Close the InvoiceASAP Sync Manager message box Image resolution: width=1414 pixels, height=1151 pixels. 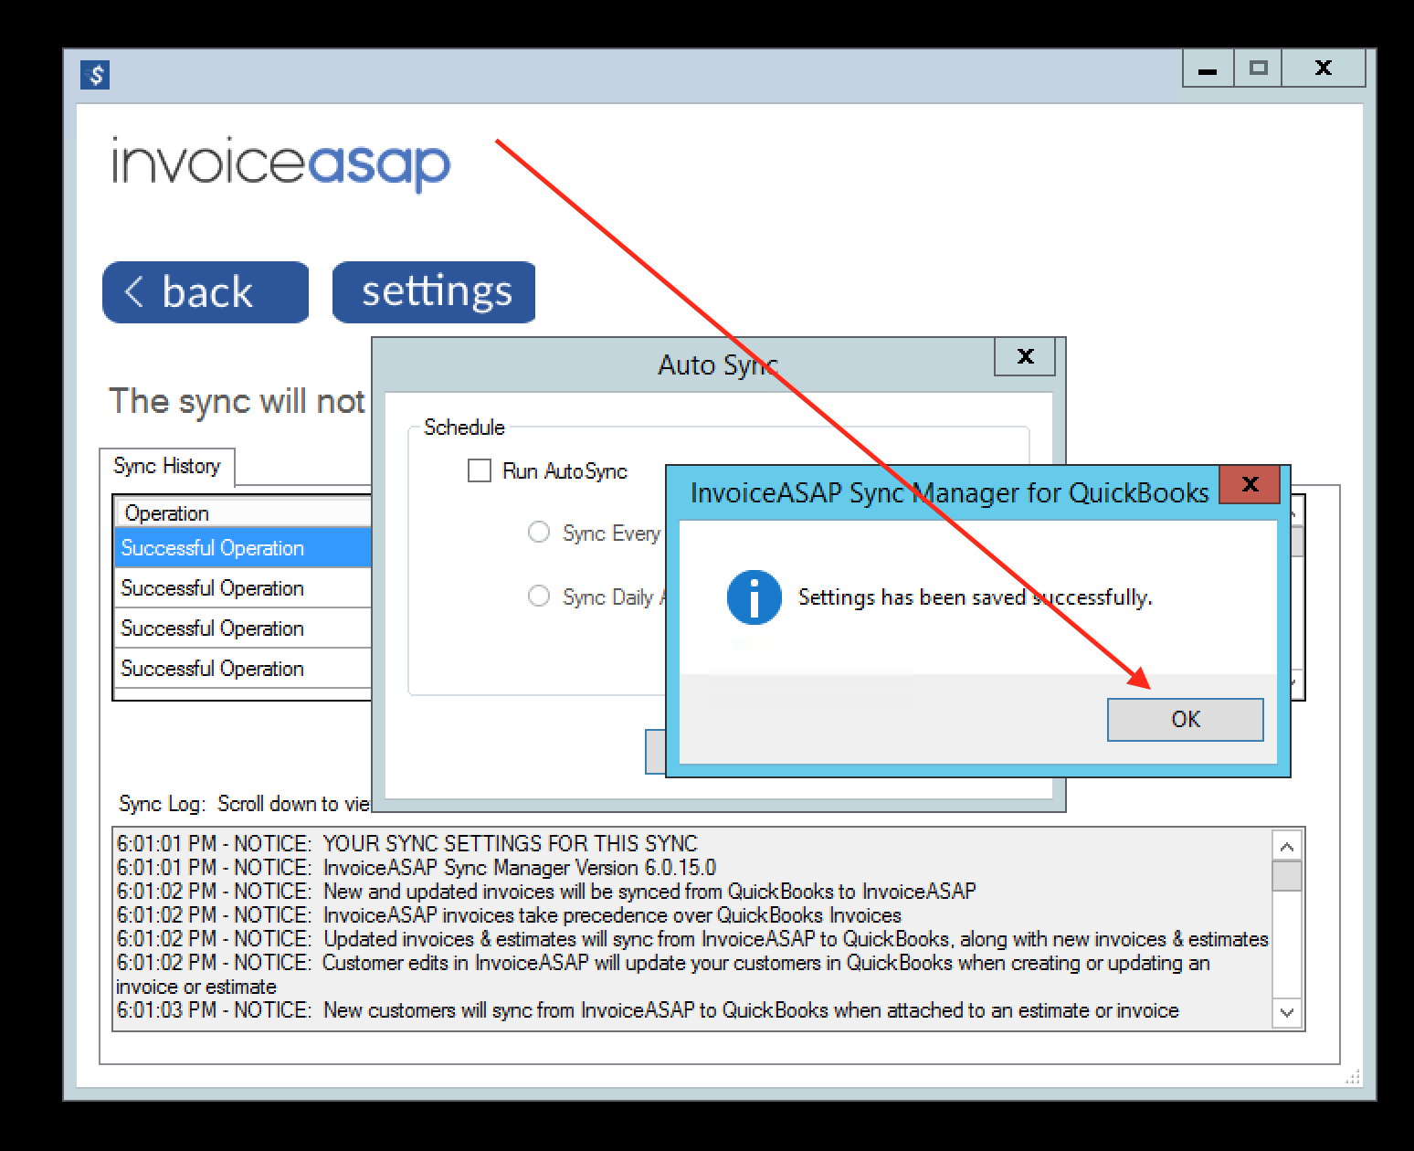coord(1250,485)
